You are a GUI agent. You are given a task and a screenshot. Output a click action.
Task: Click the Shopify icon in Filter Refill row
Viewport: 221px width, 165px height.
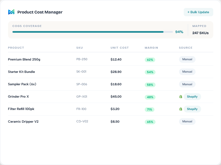[x=181, y=109]
